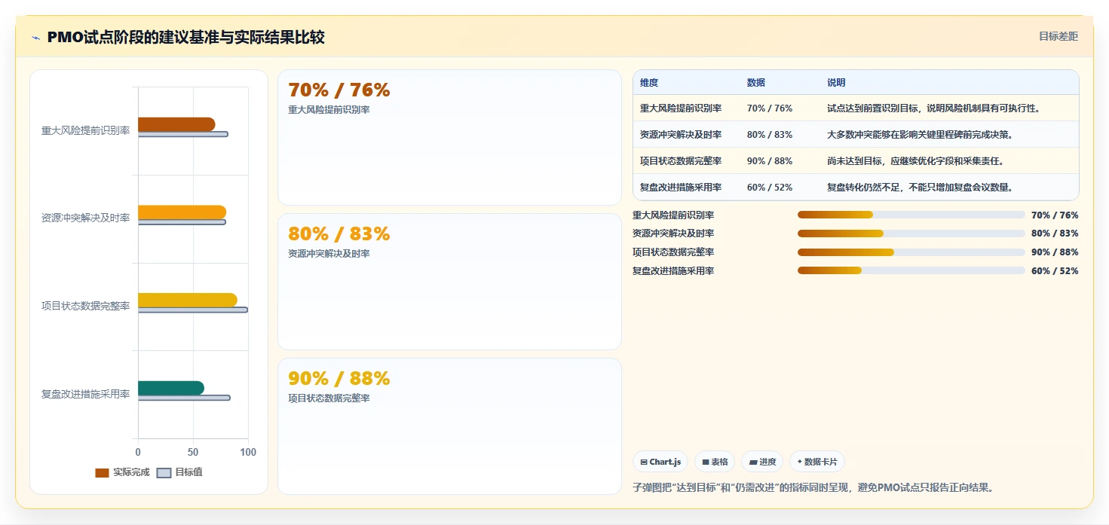Click table cell 重大风险提前识别率

tap(681, 108)
